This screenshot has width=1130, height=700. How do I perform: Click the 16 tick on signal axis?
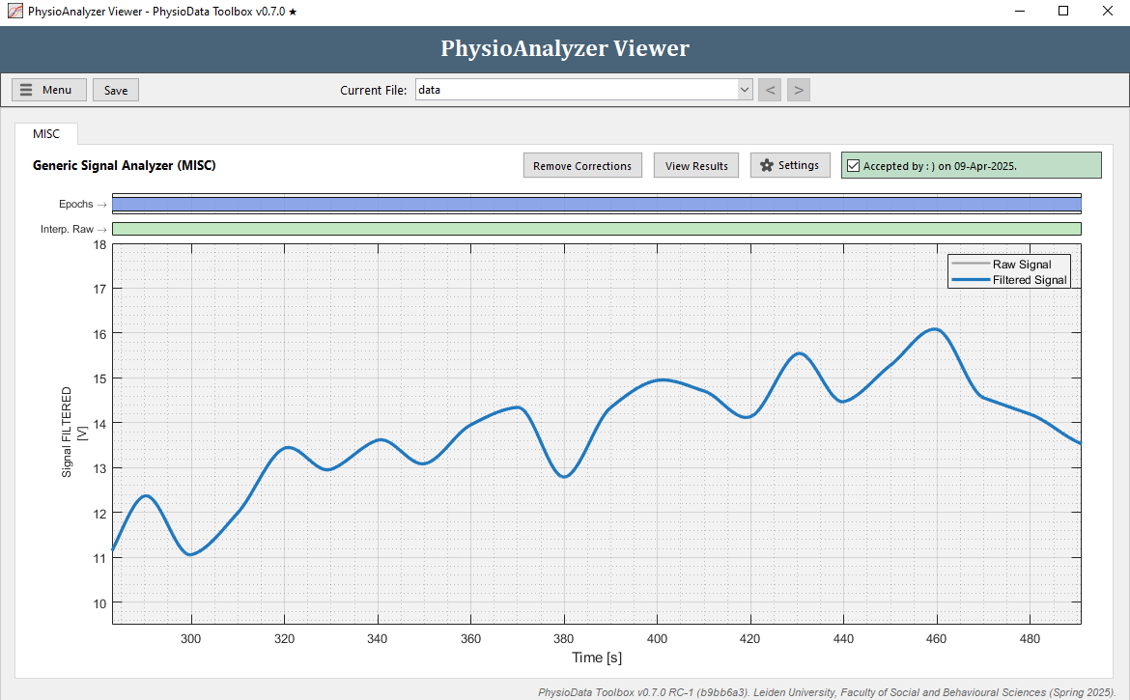[99, 334]
